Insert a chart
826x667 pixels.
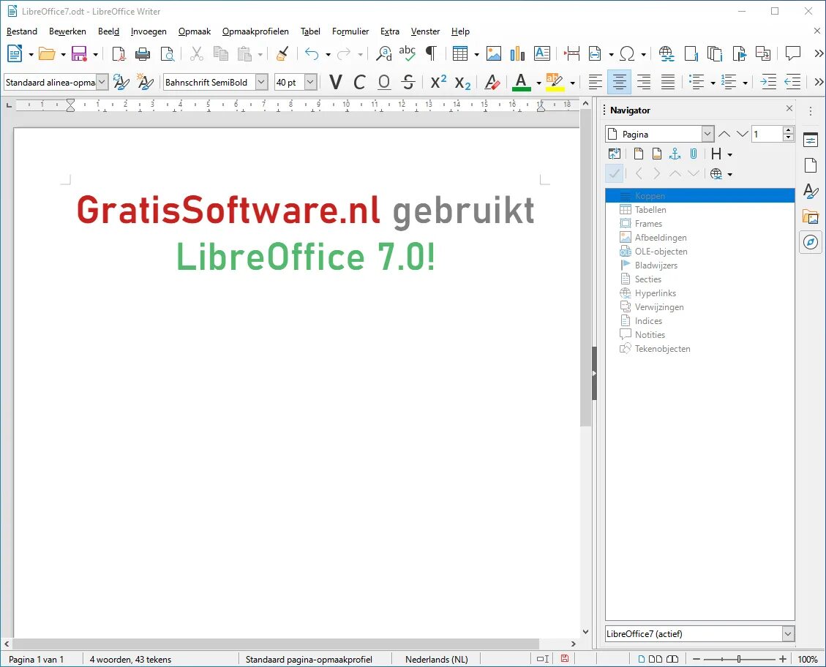coord(517,53)
